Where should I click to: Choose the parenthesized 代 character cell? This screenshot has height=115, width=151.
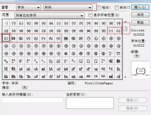pos(81,38)
